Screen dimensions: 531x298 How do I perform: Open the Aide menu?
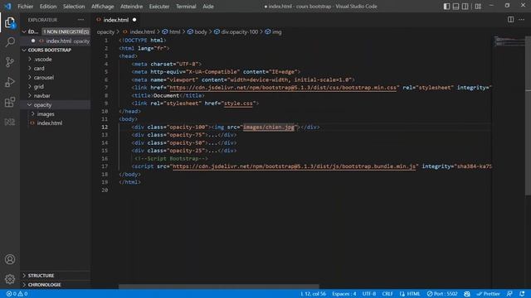pyautogui.click(x=208, y=7)
